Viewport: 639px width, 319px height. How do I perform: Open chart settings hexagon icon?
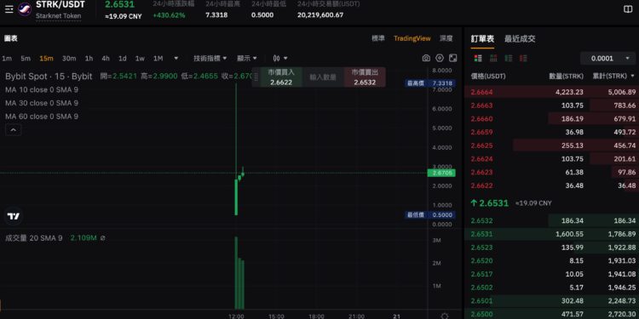[440, 58]
